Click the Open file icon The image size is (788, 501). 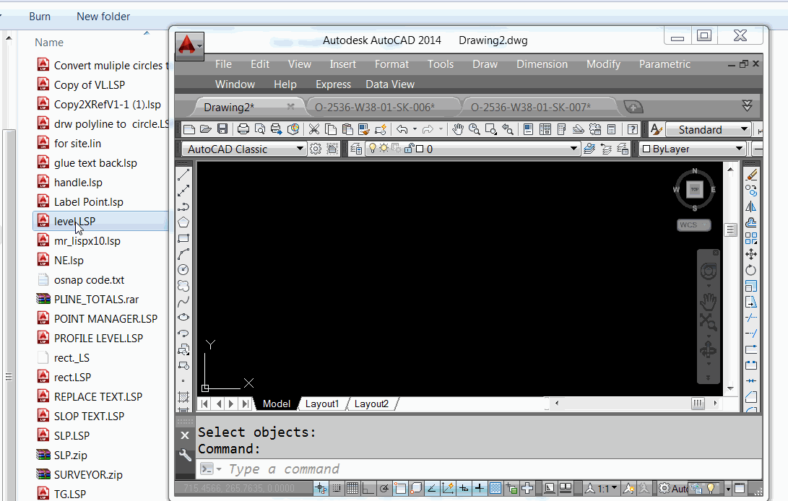point(206,129)
